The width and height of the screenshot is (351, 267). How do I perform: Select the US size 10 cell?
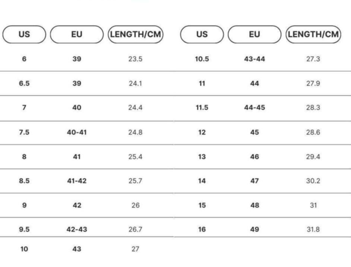tap(24, 249)
